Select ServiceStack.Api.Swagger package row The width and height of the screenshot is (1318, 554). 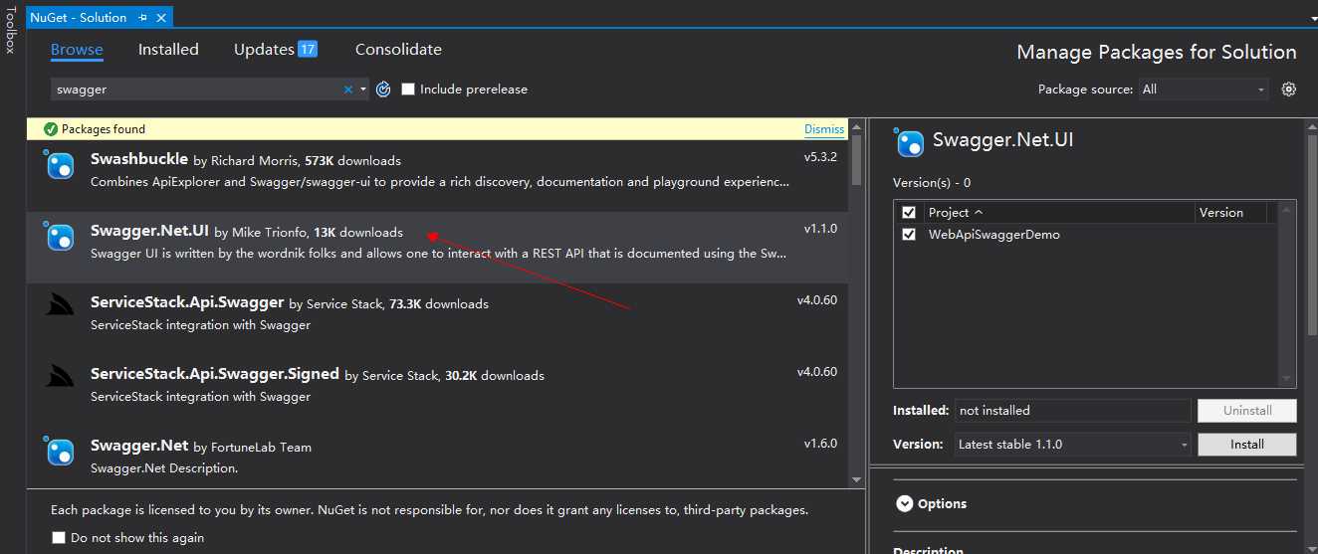coord(438,319)
